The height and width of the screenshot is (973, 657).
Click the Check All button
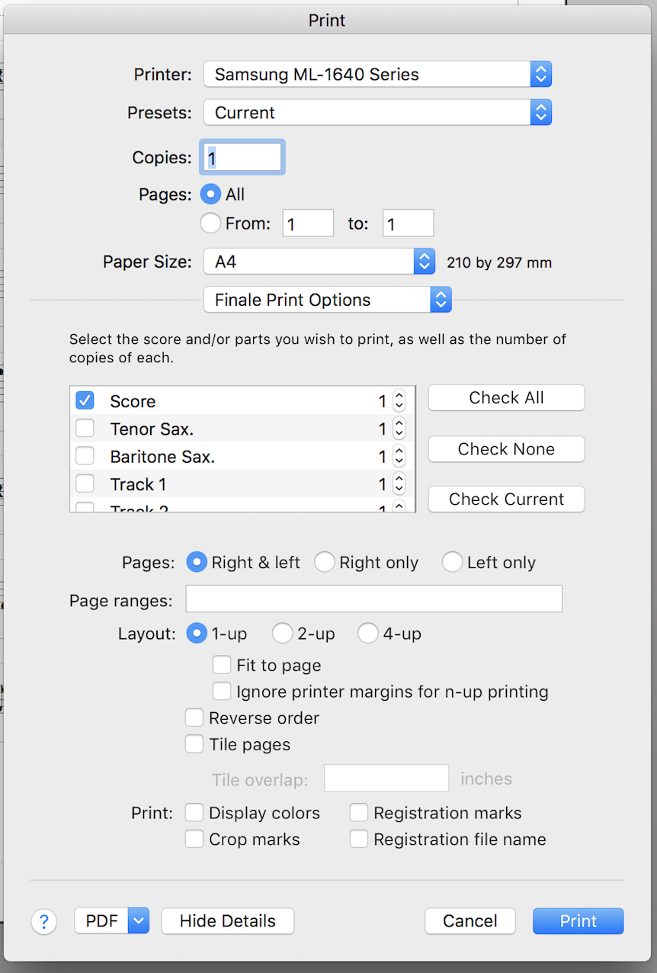point(506,398)
